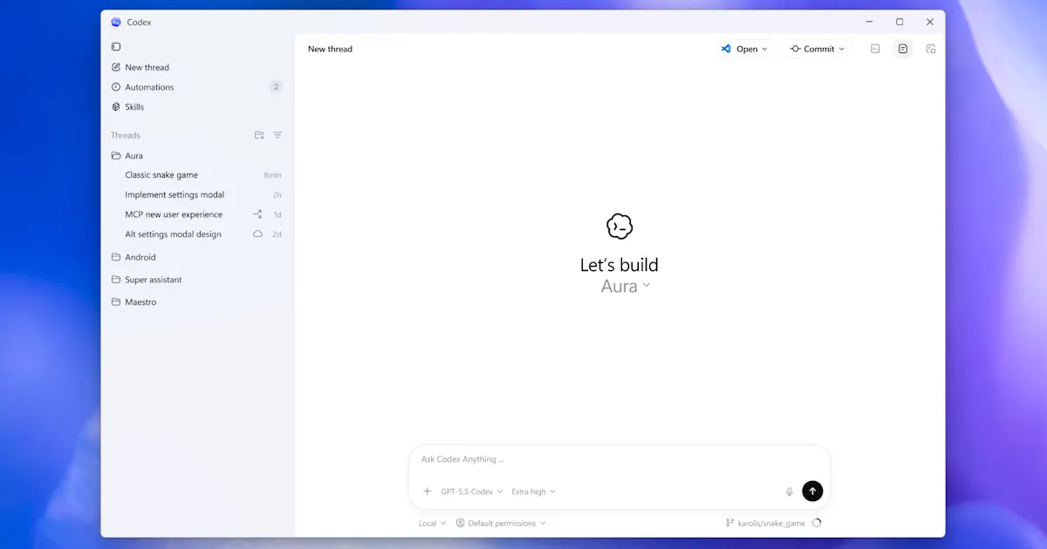Screen dimensions: 1047x549
Task: Click the pop-out window icon
Action: [931, 49]
